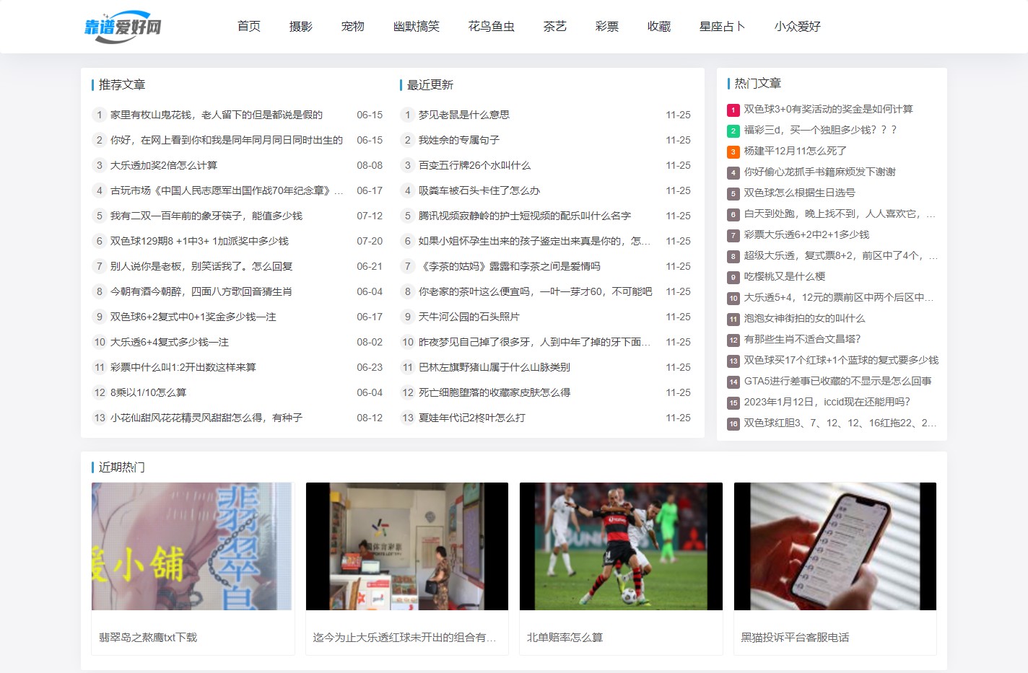
Task: Open article 双色球6+2复式中0+1奖金多少钱一注
Action: 193,317
